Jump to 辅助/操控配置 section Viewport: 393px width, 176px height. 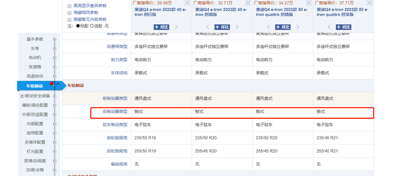(x=35, y=105)
